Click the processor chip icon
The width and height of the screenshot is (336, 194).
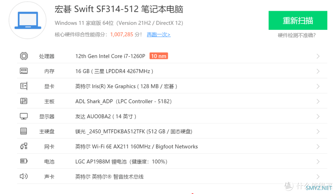point(24,56)
